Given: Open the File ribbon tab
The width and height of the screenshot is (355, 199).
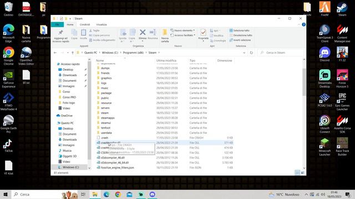Looking at the screenshot, I should point(57,24).
